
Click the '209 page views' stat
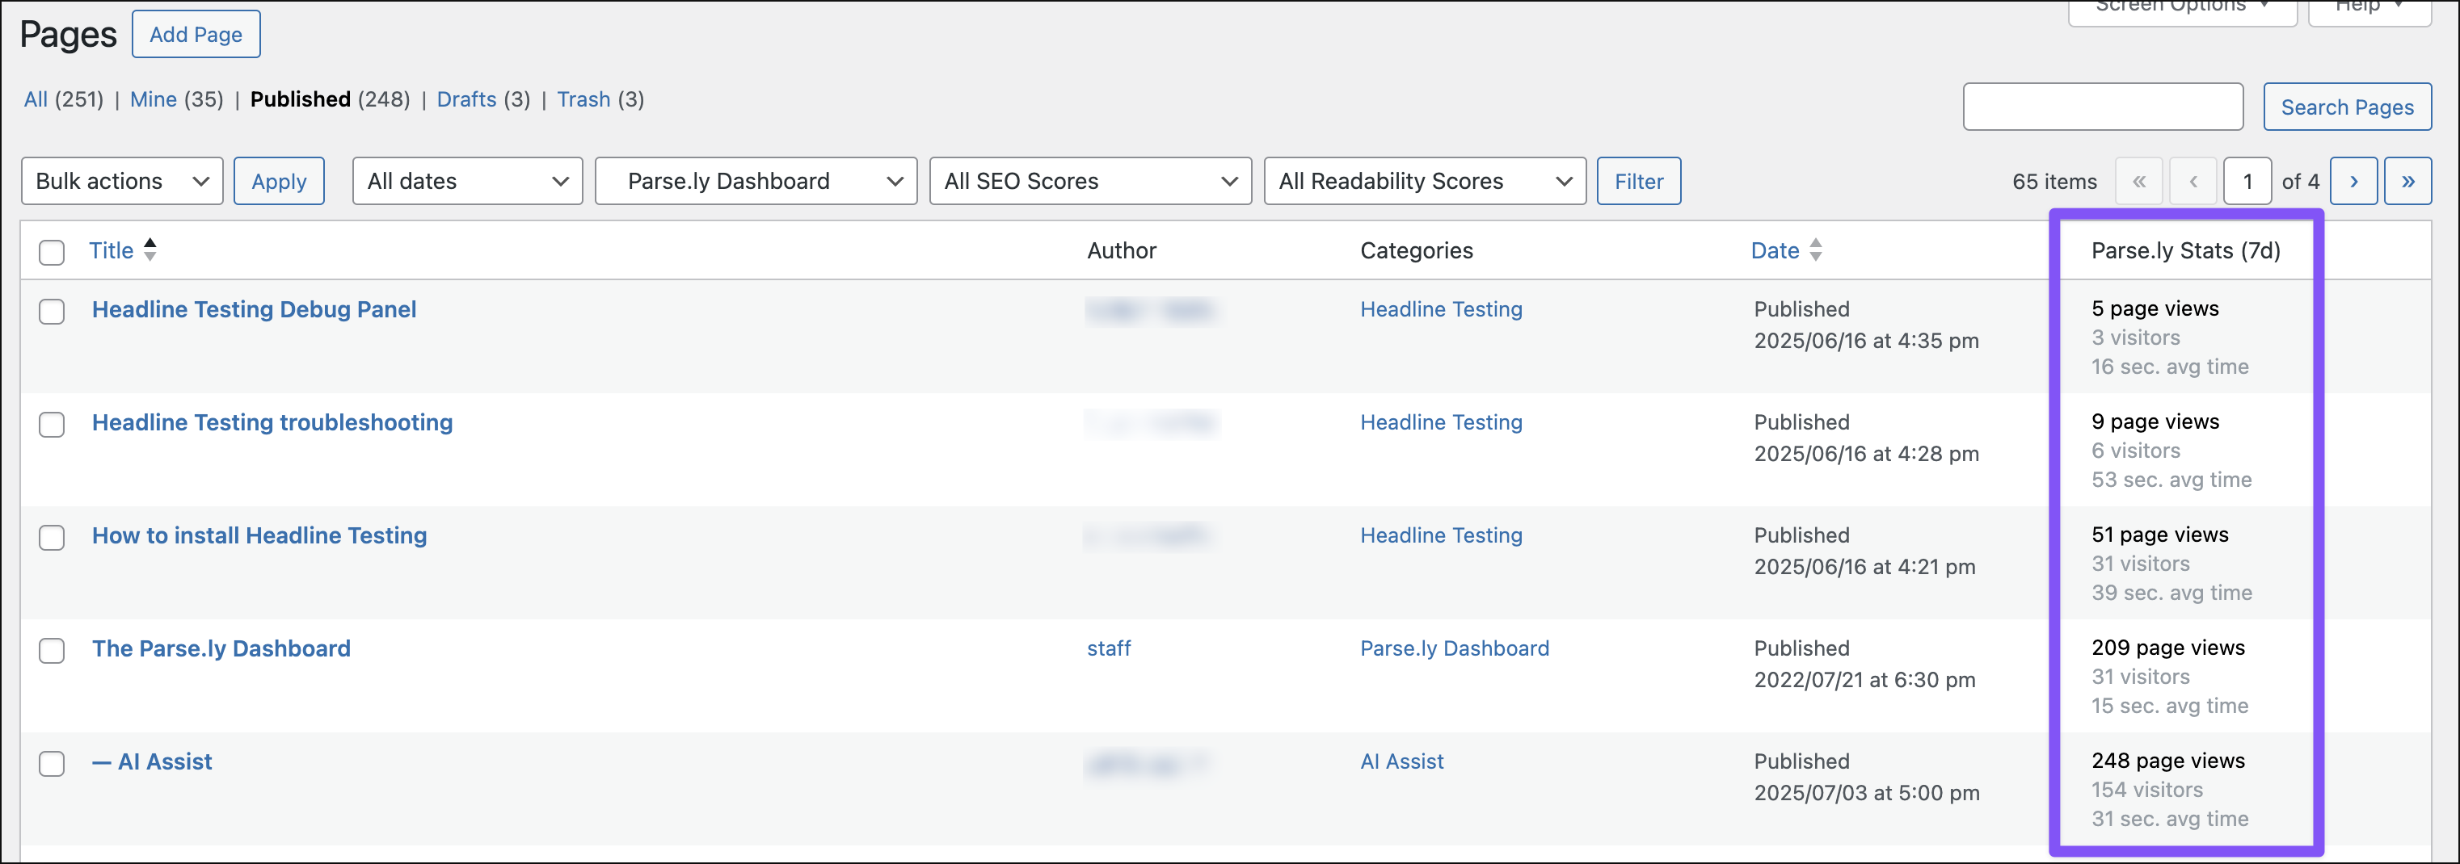pyautogui.click(x=2167, y=648)
